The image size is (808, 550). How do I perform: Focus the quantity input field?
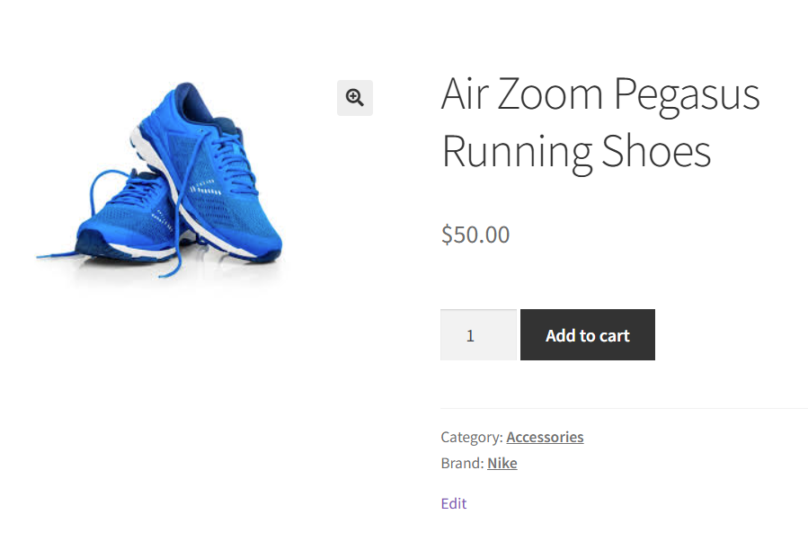pos(478,335)
